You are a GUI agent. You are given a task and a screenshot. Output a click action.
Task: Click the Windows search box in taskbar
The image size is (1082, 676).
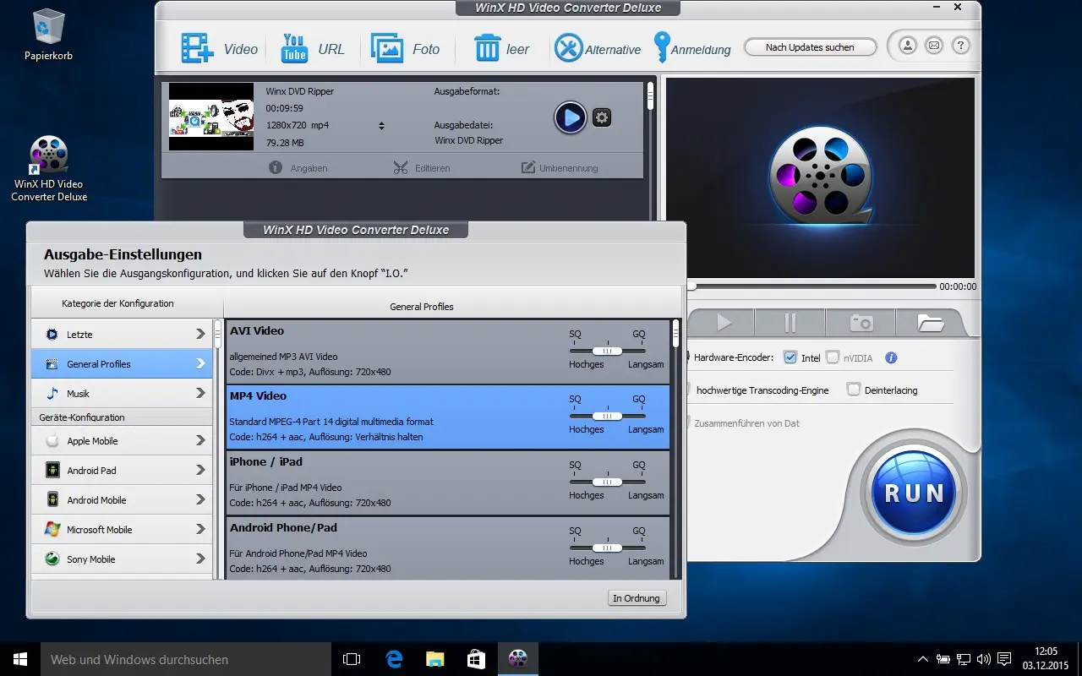(x=186, y=659)
